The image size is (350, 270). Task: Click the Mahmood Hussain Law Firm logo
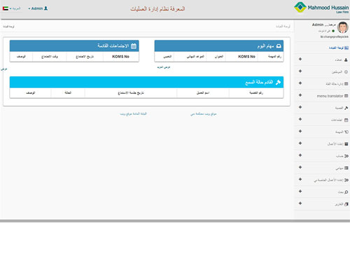tap(321, 8)
